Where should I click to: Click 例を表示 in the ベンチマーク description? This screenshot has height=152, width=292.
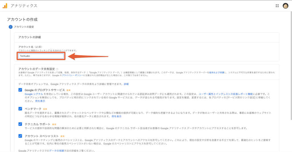[x=116, y=116]
